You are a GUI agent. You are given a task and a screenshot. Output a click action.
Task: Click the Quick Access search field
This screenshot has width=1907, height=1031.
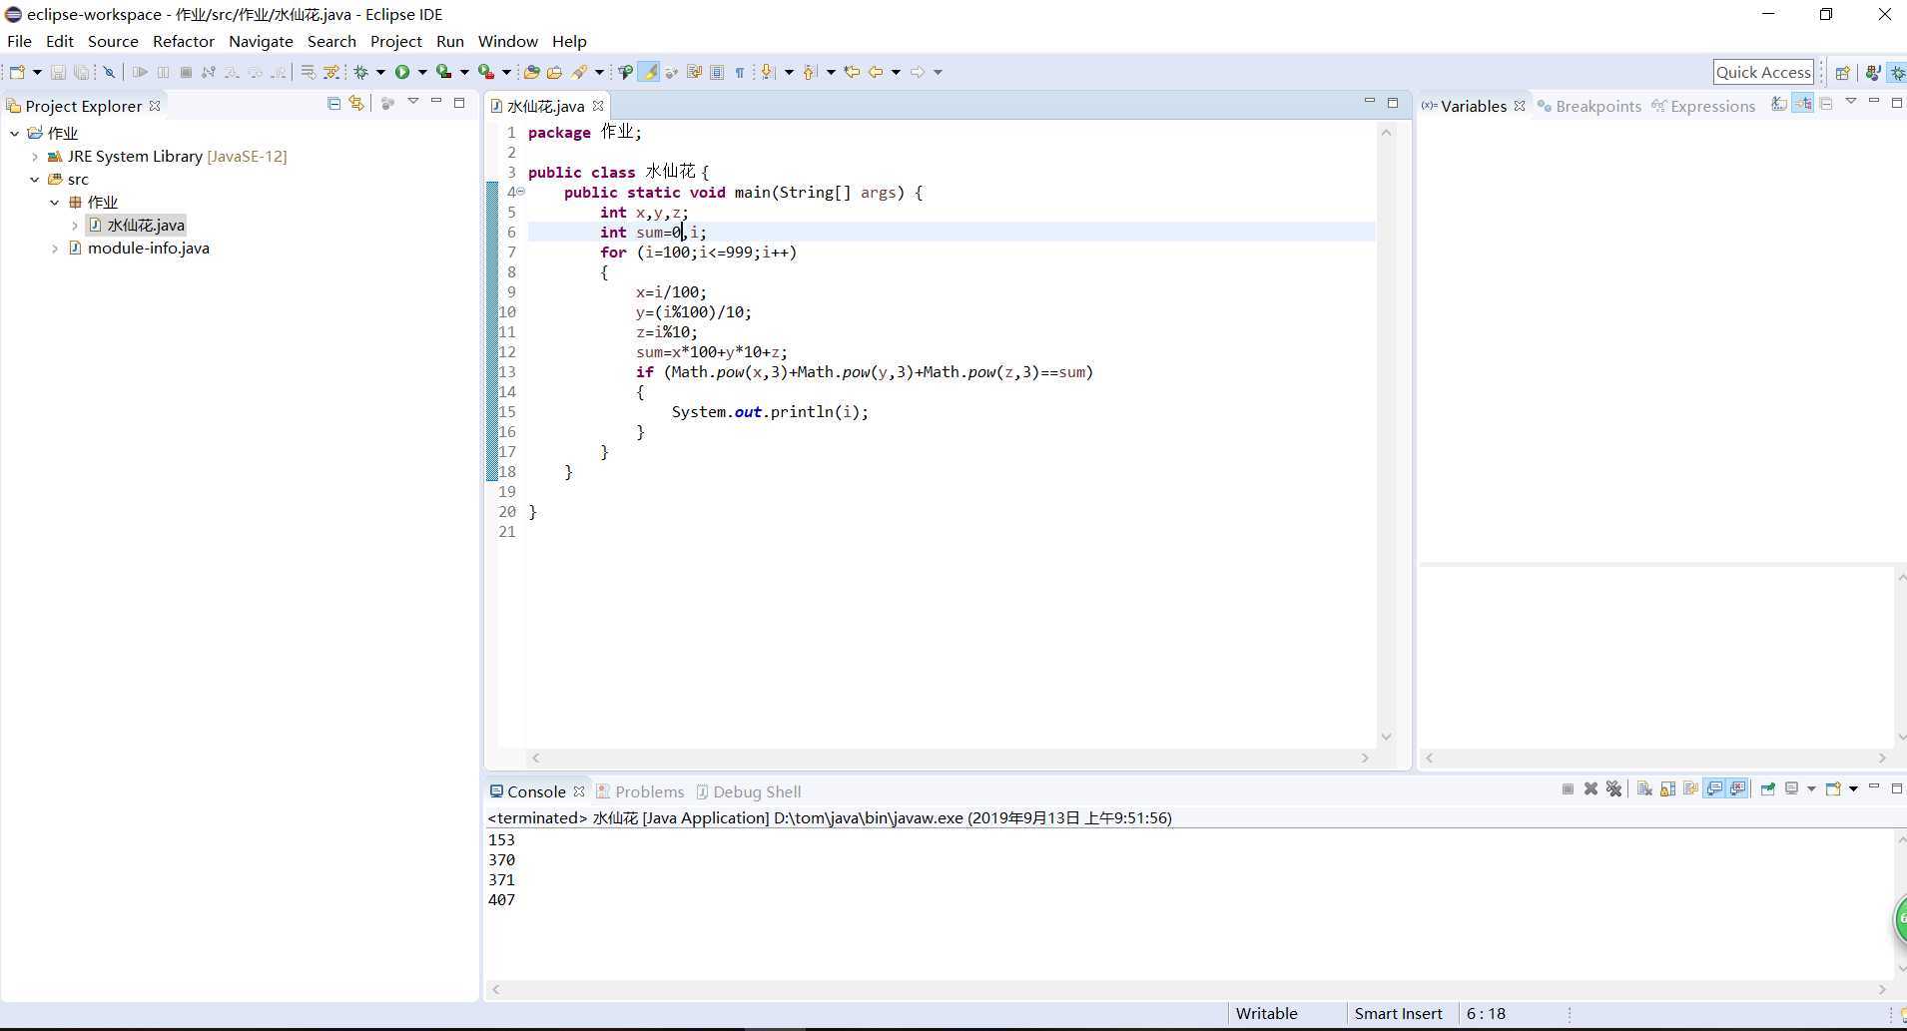(x=1763, y=72)
